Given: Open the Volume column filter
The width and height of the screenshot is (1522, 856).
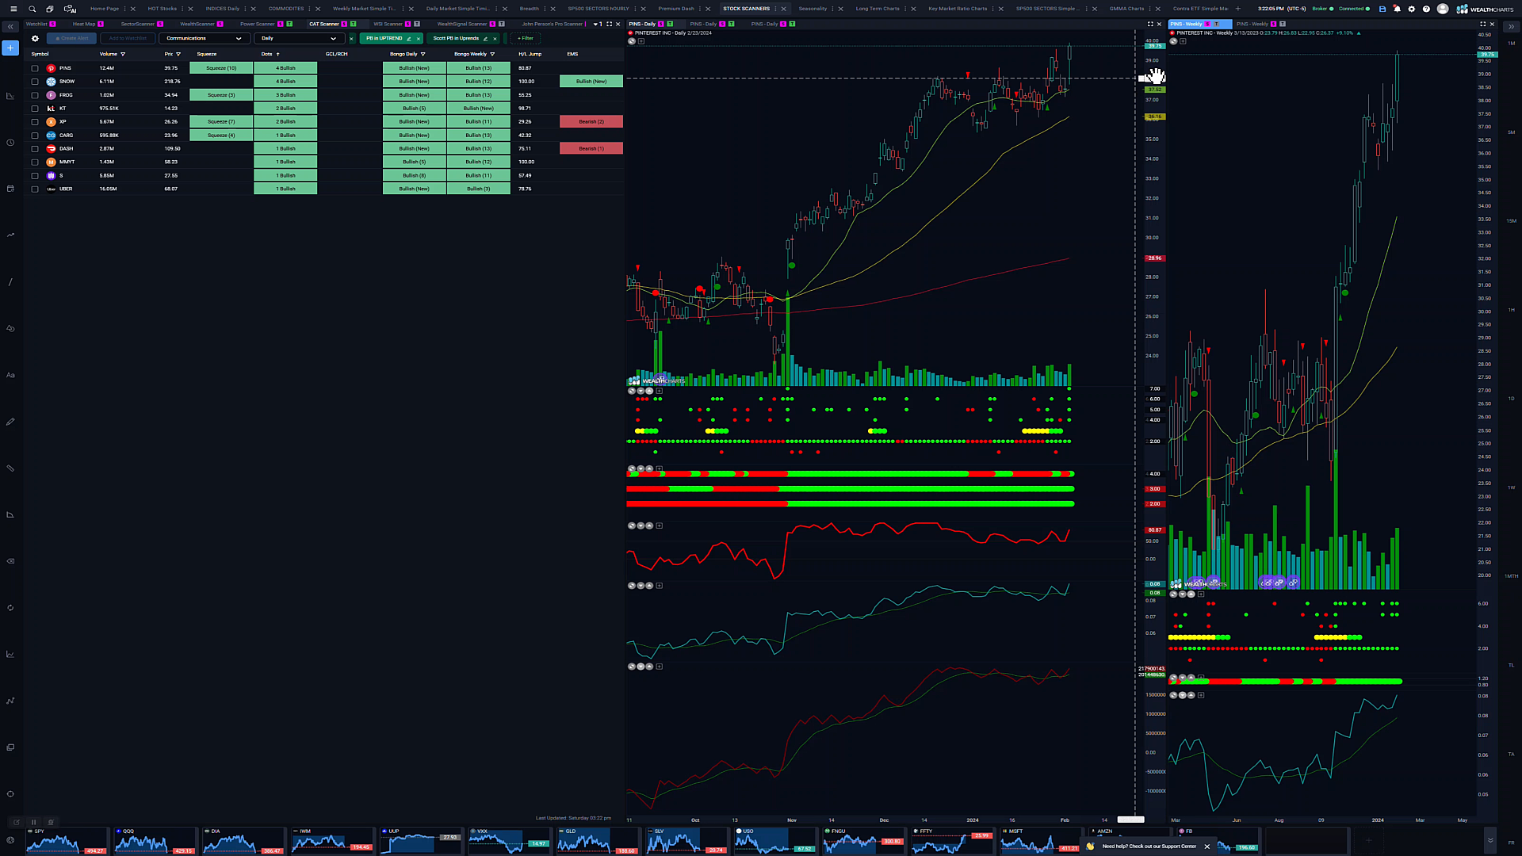Looking at the screenshot, I should (x=123, y=54).
